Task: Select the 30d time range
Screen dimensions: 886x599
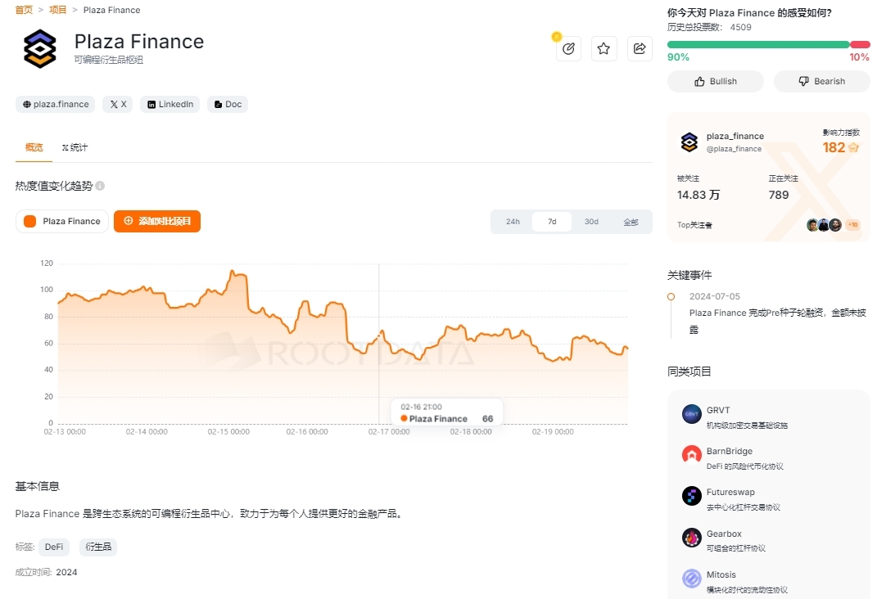Action: pyautogui.click(x=591, y=222)
